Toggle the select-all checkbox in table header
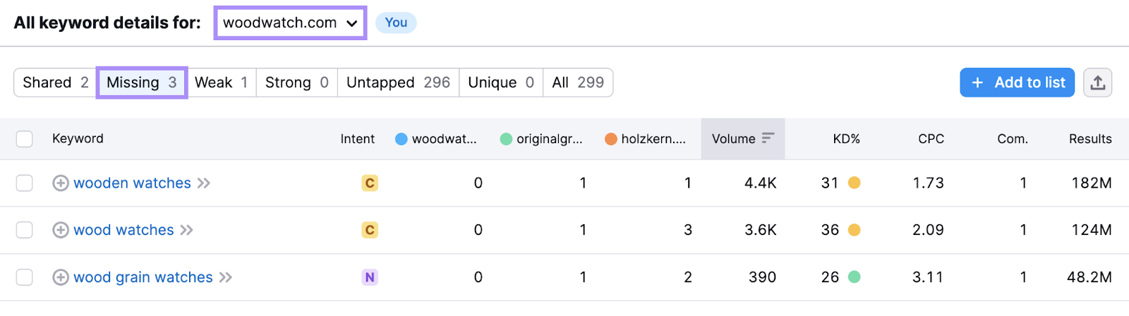 [x=25, y=139]
